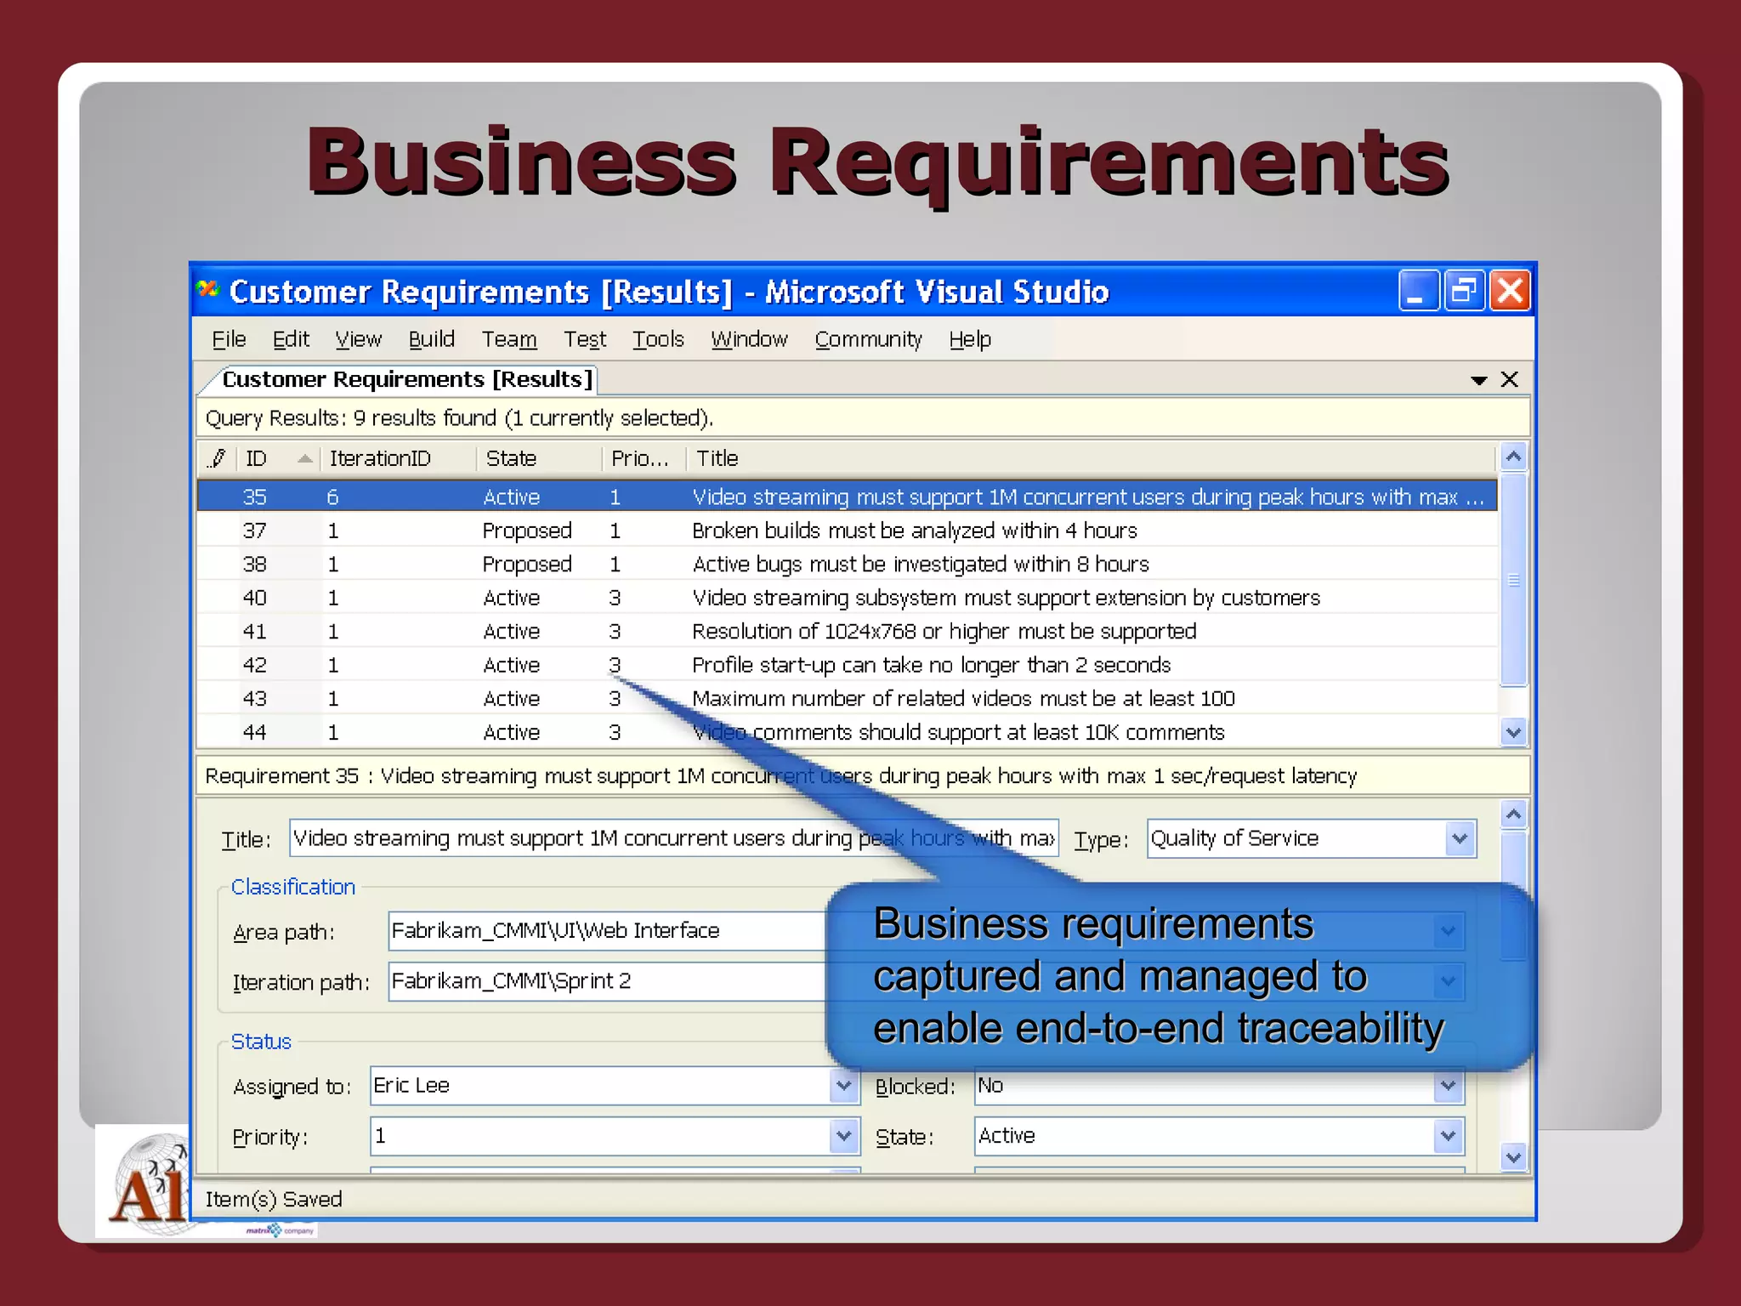Select requirement 35 row in results
This screenshot has width=1741, height=1306.
click(847, 497)
